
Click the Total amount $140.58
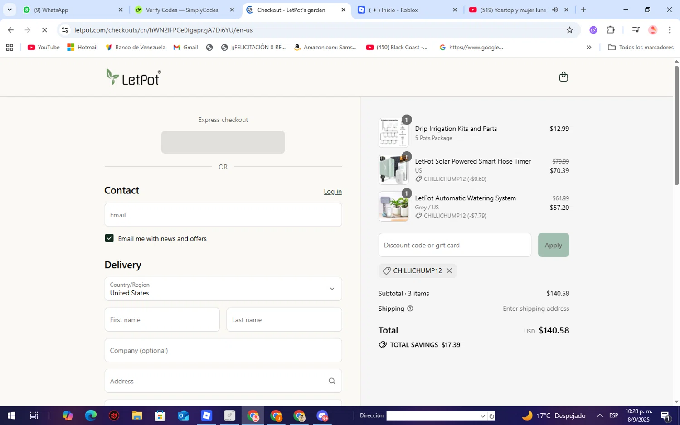click(554, 331)
